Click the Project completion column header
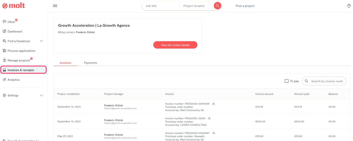353x141 pixels. click(x=69, y=94)
